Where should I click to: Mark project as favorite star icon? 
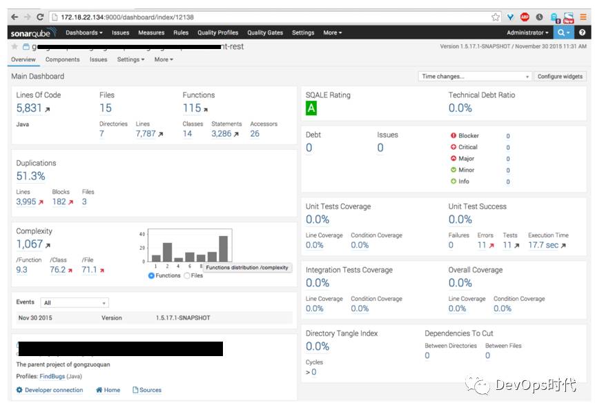pos(14,47)
